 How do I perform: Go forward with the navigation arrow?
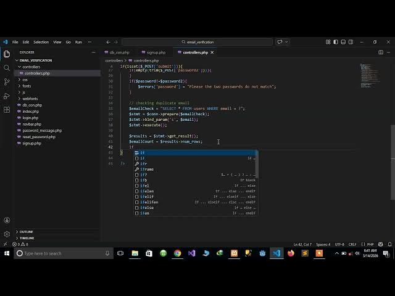pos(116,42)
